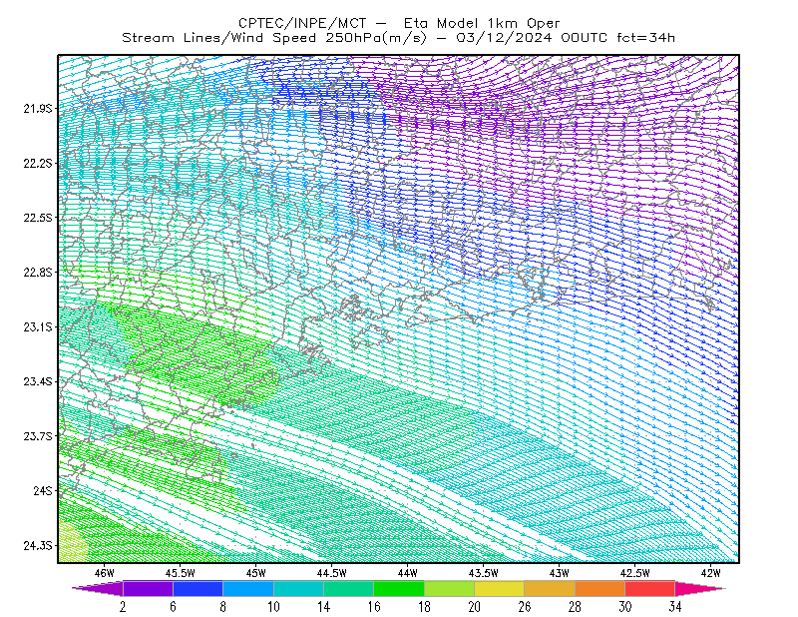Click the purple 2-6 color swatch
Screen dimensions: 798x617
[x=148, y=588]
